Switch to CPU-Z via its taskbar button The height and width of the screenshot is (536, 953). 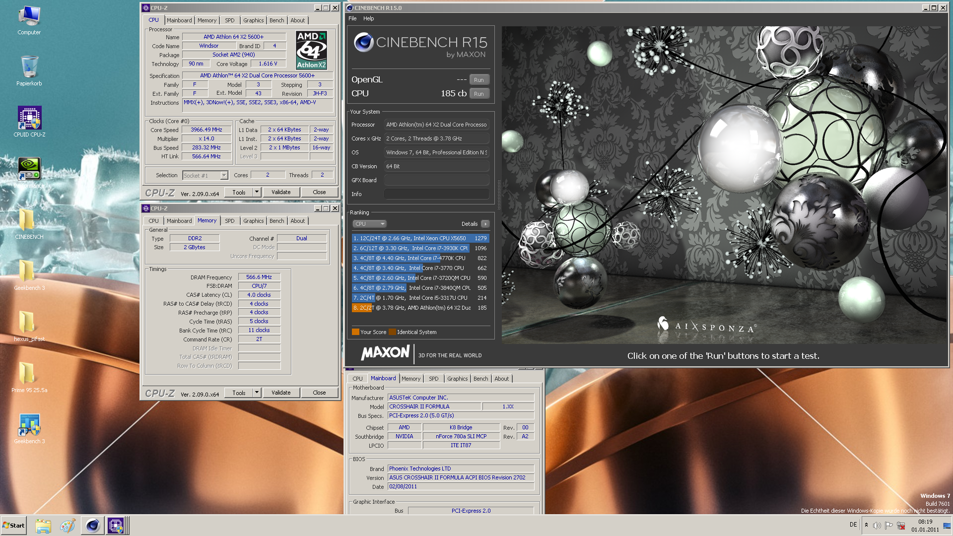coord(116,526)
